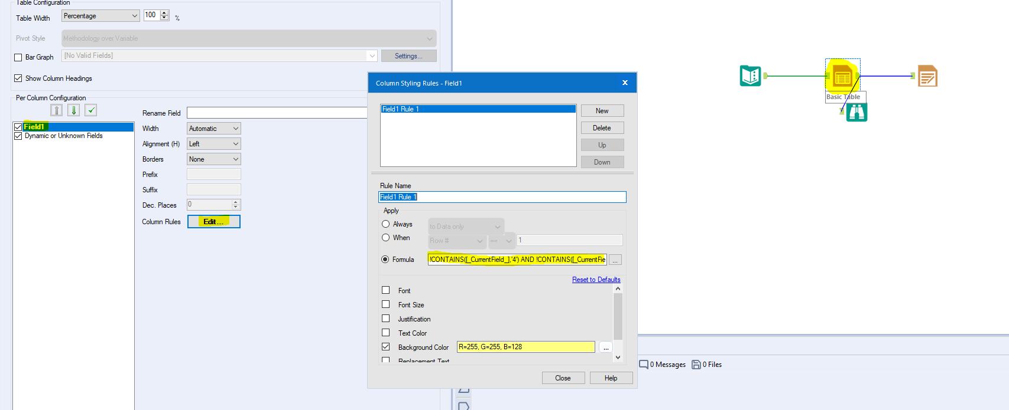Click the Prefix input field
1009x410 pixels.
(214, 175)
